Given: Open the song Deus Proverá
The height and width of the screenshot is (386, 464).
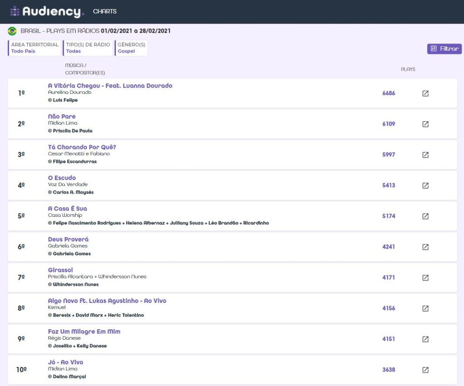Looking at the screenshot, I should tap(68, 239).
